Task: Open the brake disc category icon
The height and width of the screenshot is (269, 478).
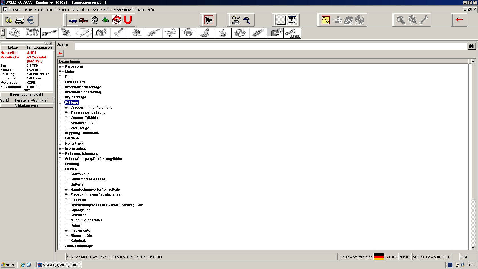Action: [x=136, y=33]
